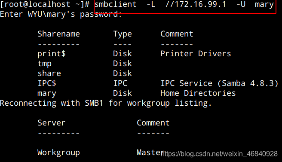Click the tmp share entry
282x162 pixels.
coord(44,64)
